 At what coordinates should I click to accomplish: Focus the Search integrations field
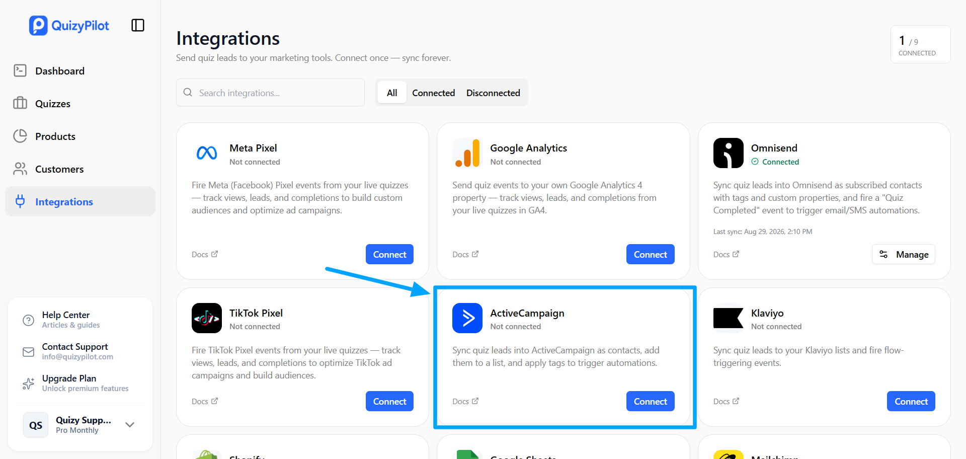tap(270, 93)
